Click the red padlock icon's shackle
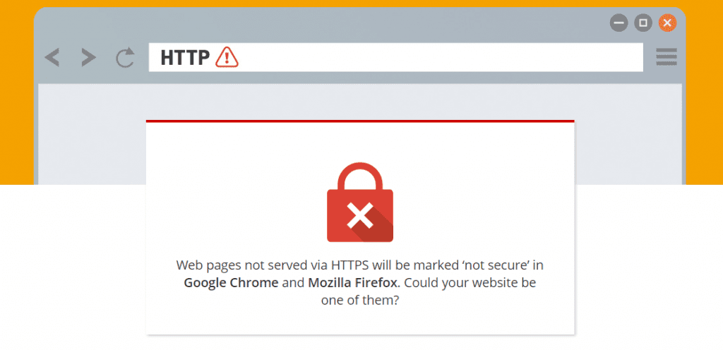Viewport: 723px width, 350px height. click(x=360, y=177)
